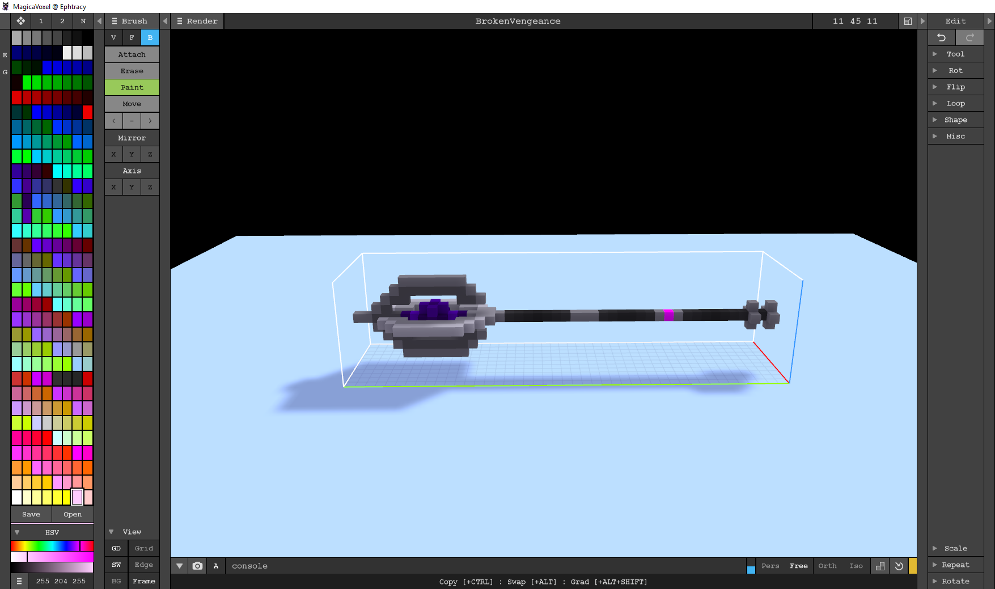Viewport: 995px width, 589px height.
Task: Undo the last edit
Action: pyautogui.click(x=941, y=37)
